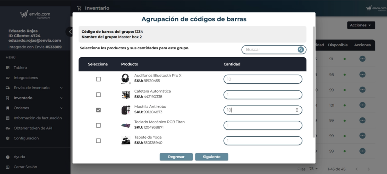Click the Cerrar Sesión logout icon
The image size is (387, 174).
pyautogui.click(x=8, y=167)
